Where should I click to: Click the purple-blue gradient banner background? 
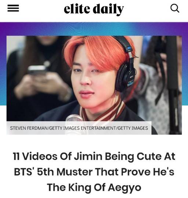click(x=94, y=29)
